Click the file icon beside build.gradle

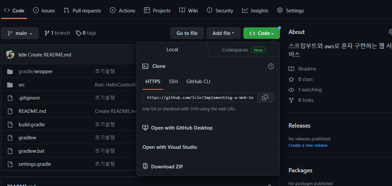pos(10,124)
